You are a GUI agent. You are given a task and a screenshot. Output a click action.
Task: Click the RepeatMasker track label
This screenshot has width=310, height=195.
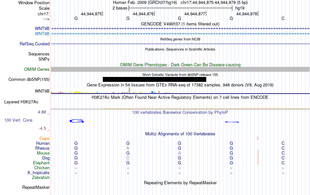click(x=36, y=187)
